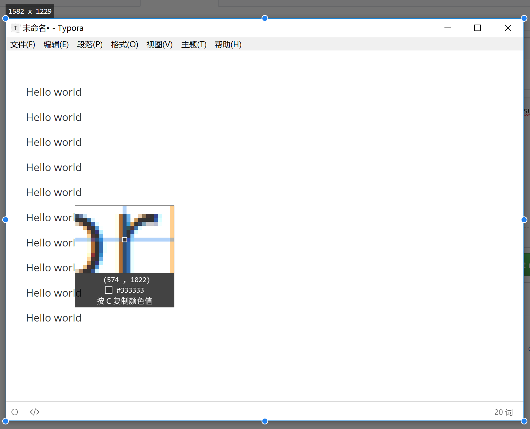Open the 段落 menu

(x=89, y=45)
